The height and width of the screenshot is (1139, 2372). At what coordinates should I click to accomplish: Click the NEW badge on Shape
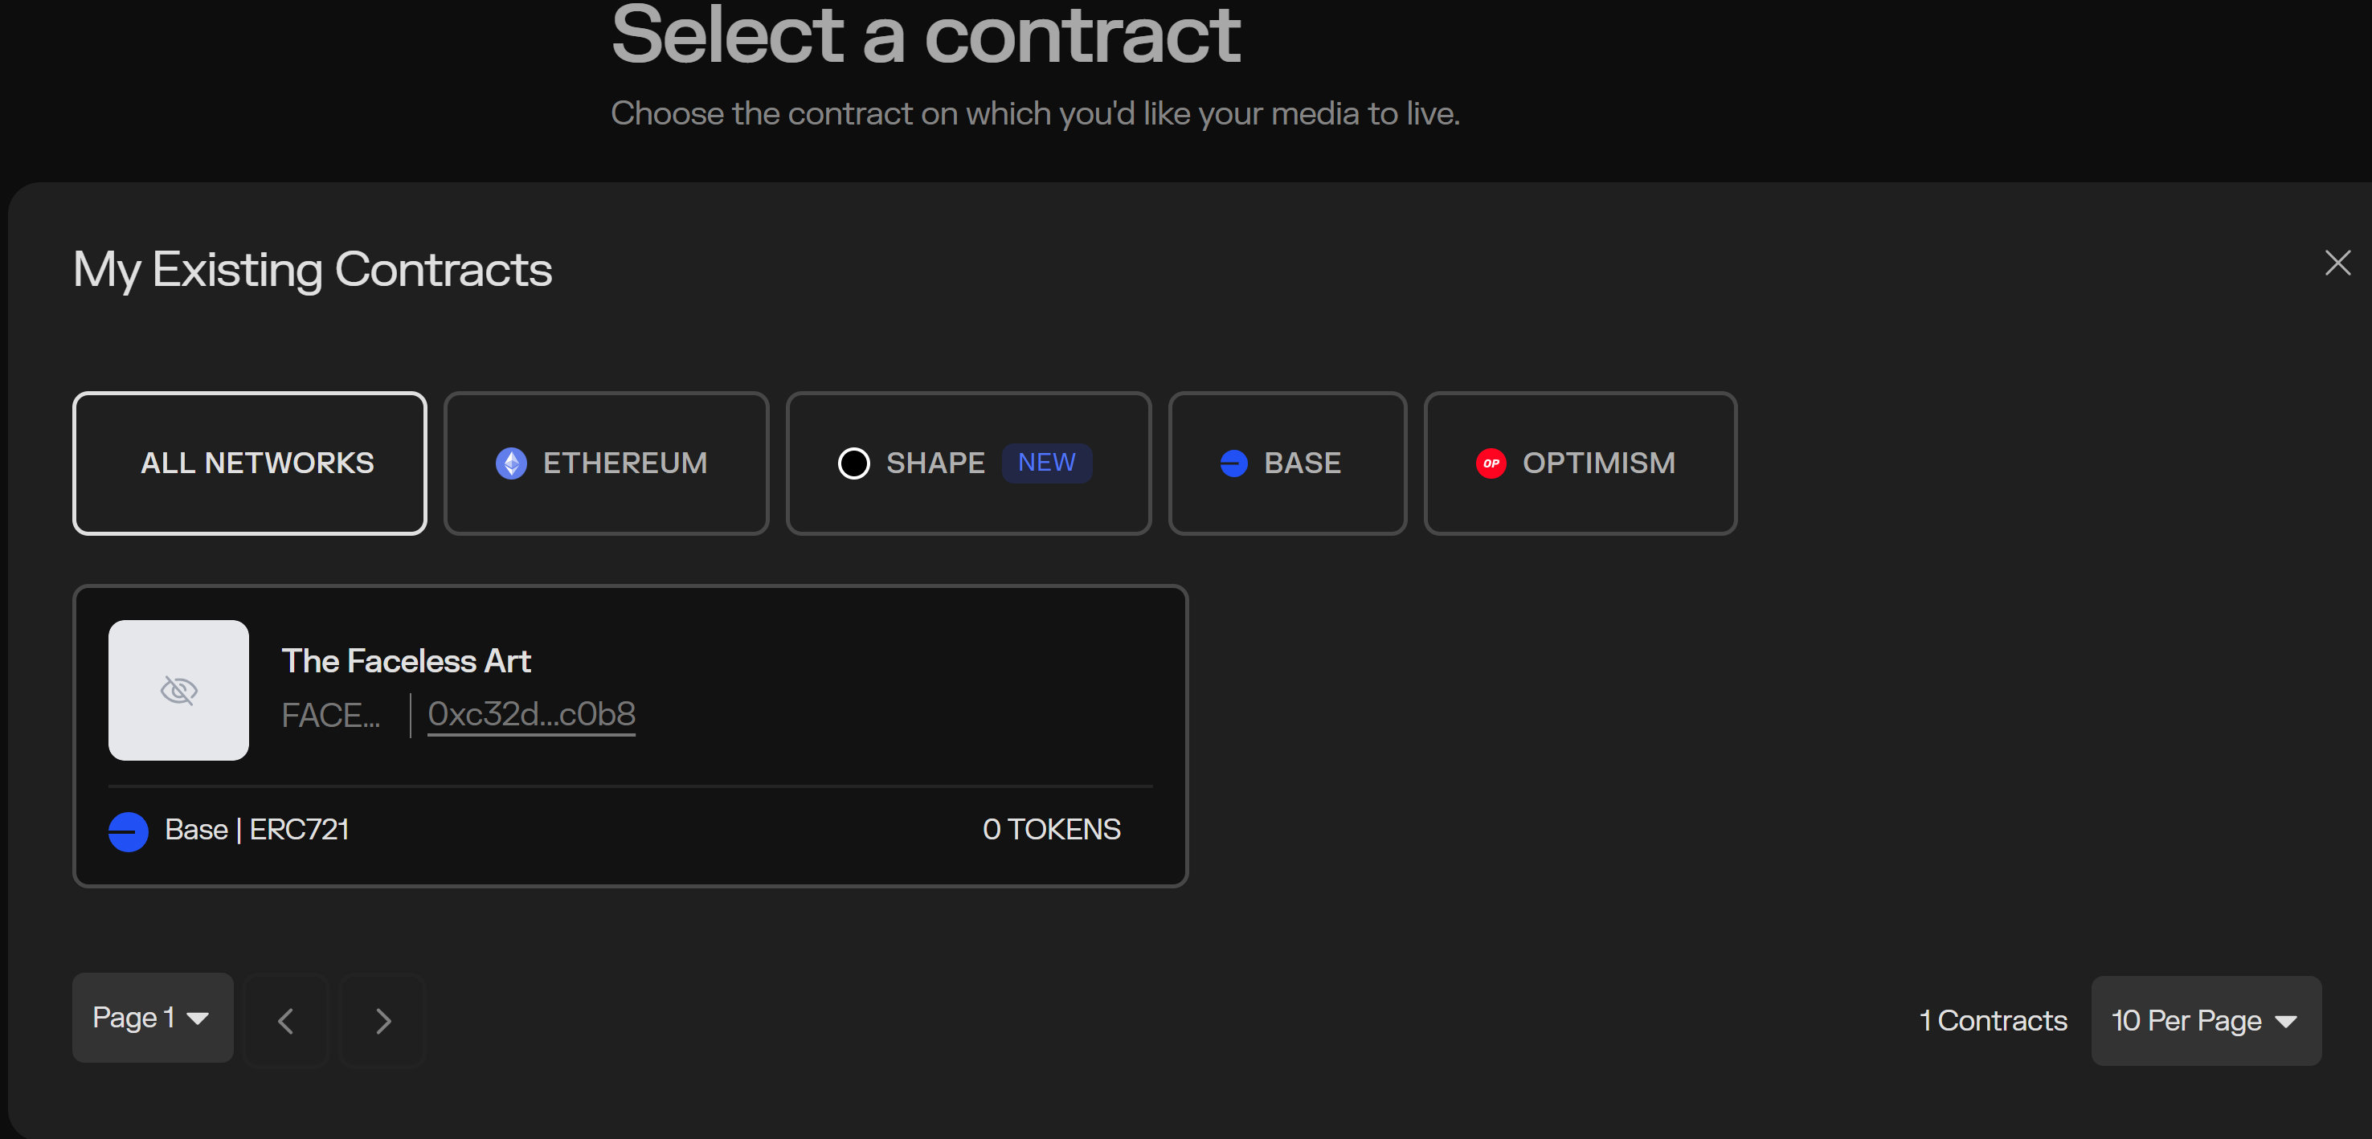[x=1046, y=462]
